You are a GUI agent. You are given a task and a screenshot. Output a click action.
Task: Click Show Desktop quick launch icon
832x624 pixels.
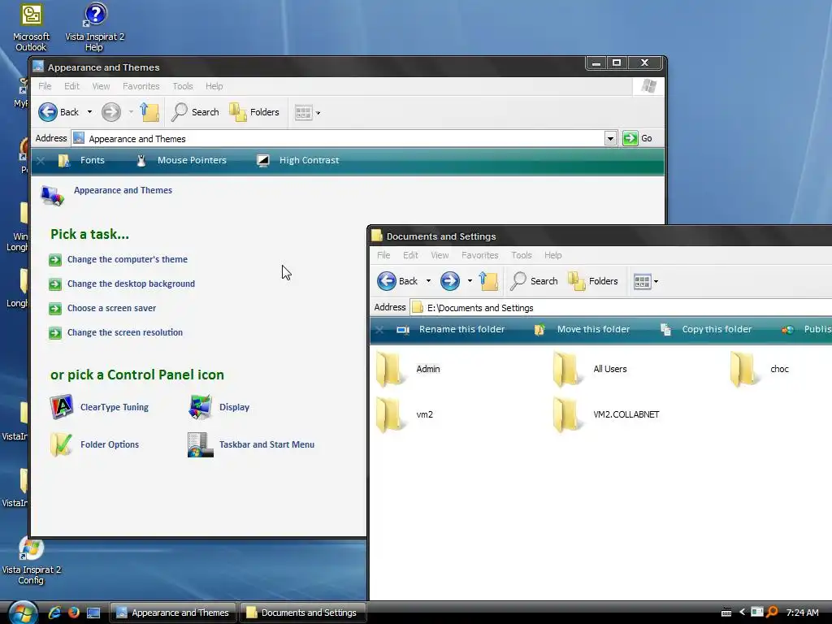click(93, 613)
